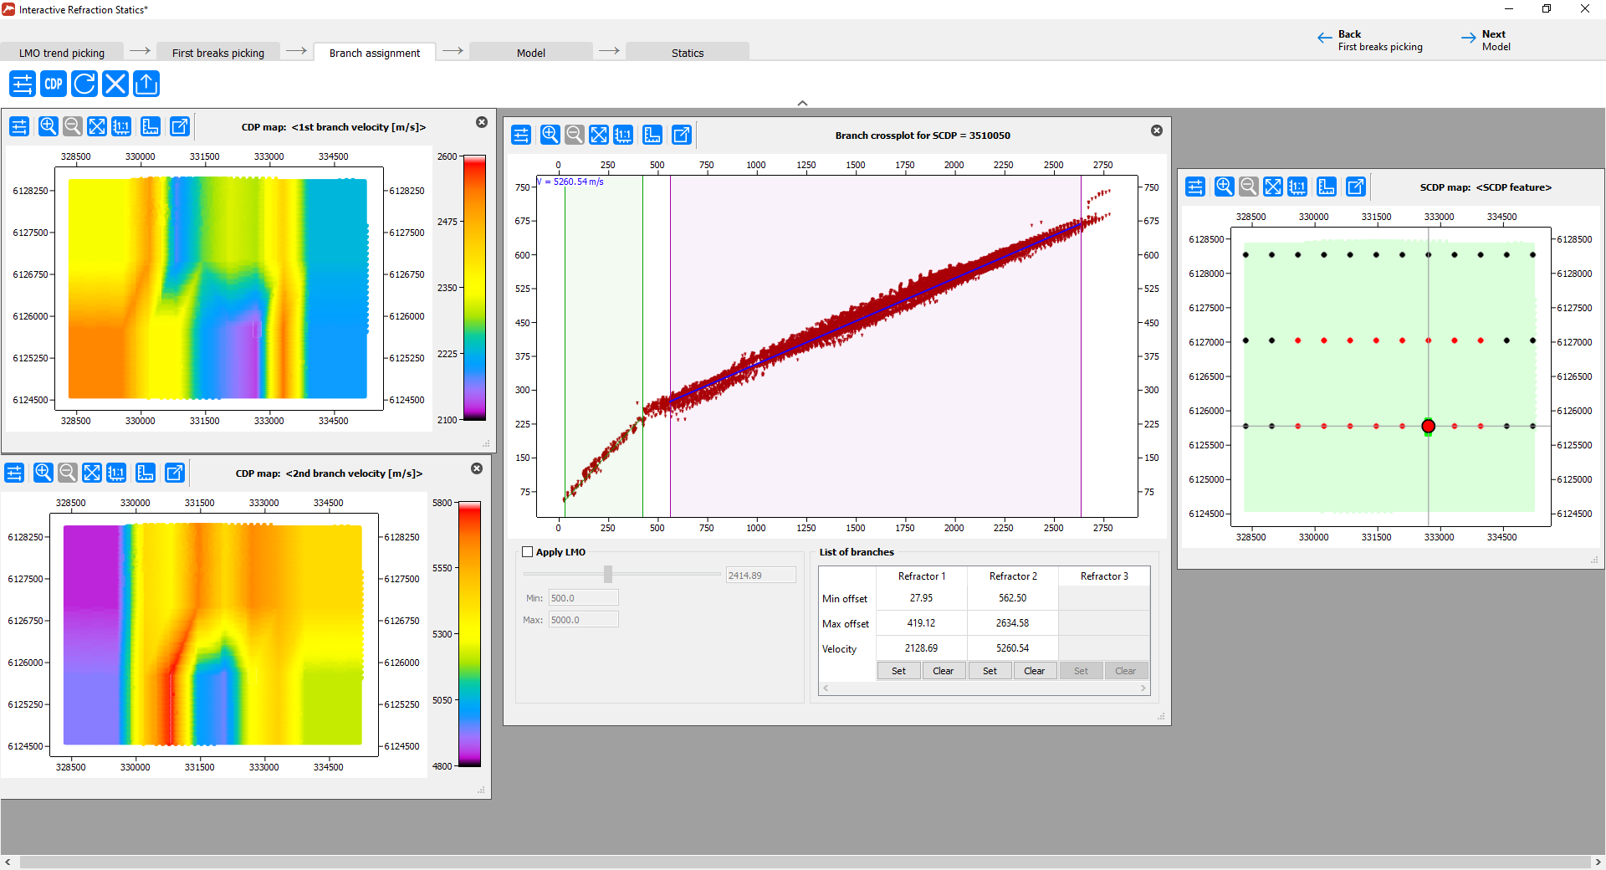The image size is (1606, 870).
Task: Close the 1st branch velocity CDP map
Action: tap(482, 122)
